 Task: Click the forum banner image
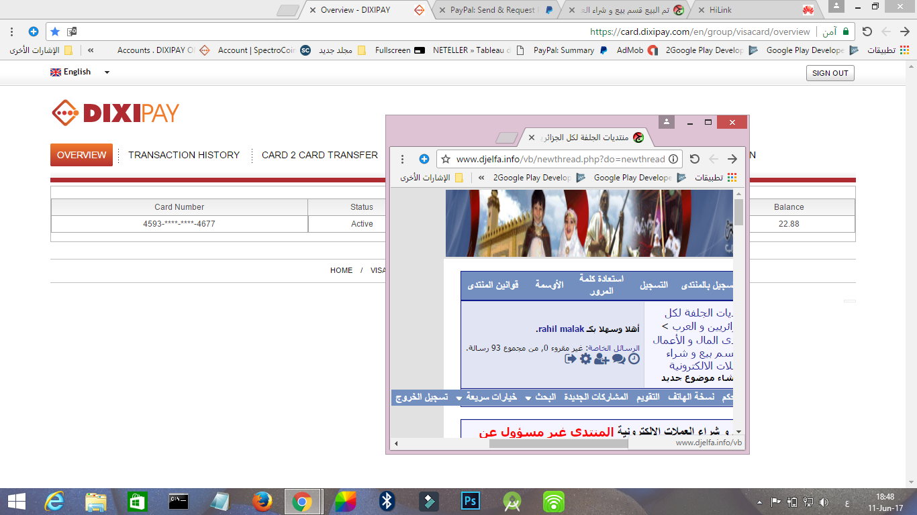(589, 223)
